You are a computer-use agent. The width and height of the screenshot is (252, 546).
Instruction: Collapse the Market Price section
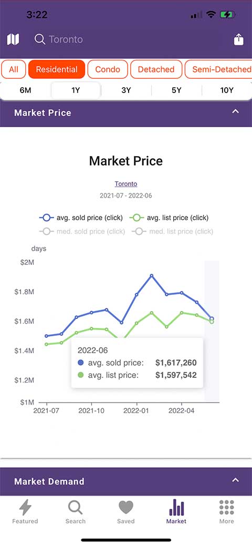tap(236, 111)
